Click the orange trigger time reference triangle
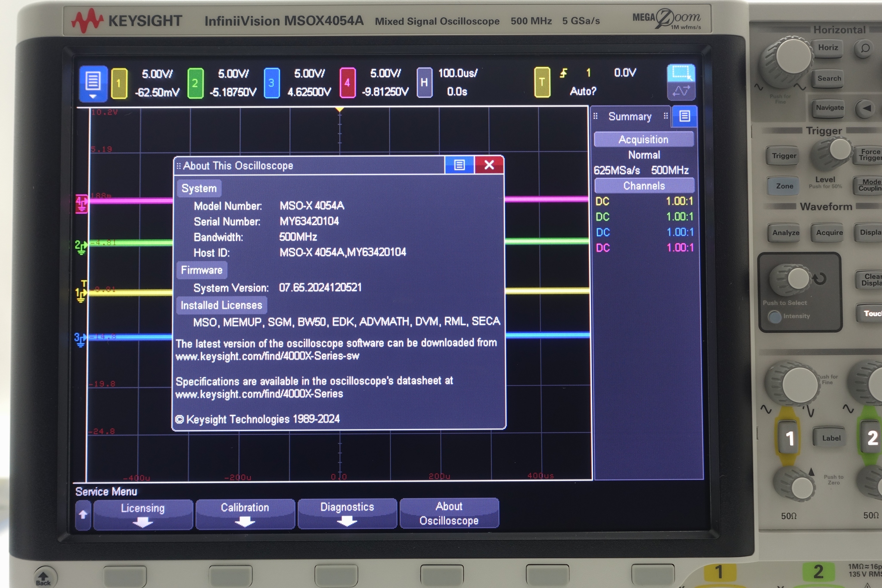Screen dimensions: 882x588 pos(339,110)
